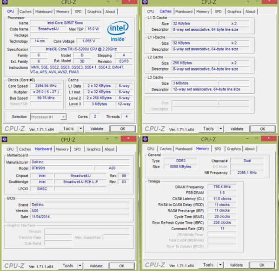Click Validate in the Mainboard window

96,266
